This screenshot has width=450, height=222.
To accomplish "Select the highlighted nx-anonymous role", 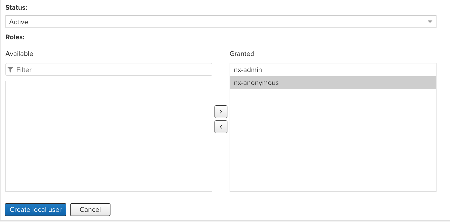I will (333, 83).
